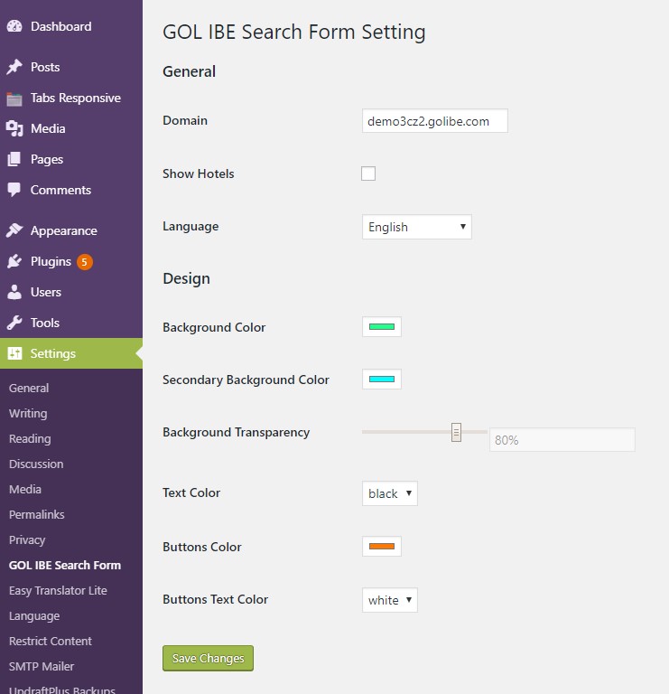Image resolution: width=669 pixels, height=694 pixels.
Task: Open Dashboard menu item
Action: [x=71, y=26]
